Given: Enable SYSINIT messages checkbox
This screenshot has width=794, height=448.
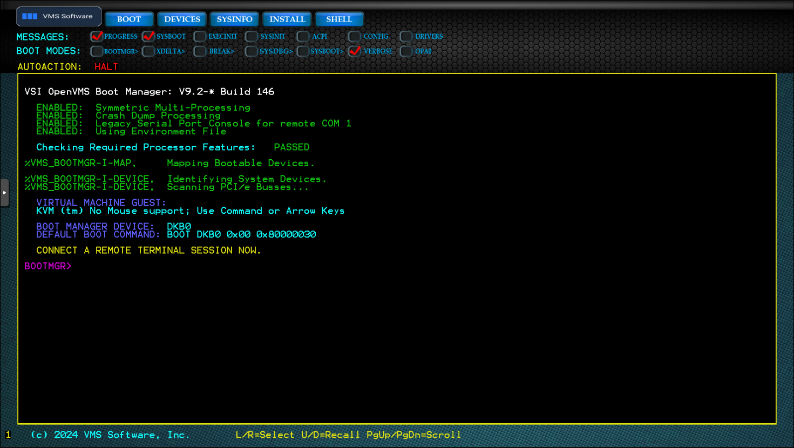Looking at the screenshot, I should point(252,37).
